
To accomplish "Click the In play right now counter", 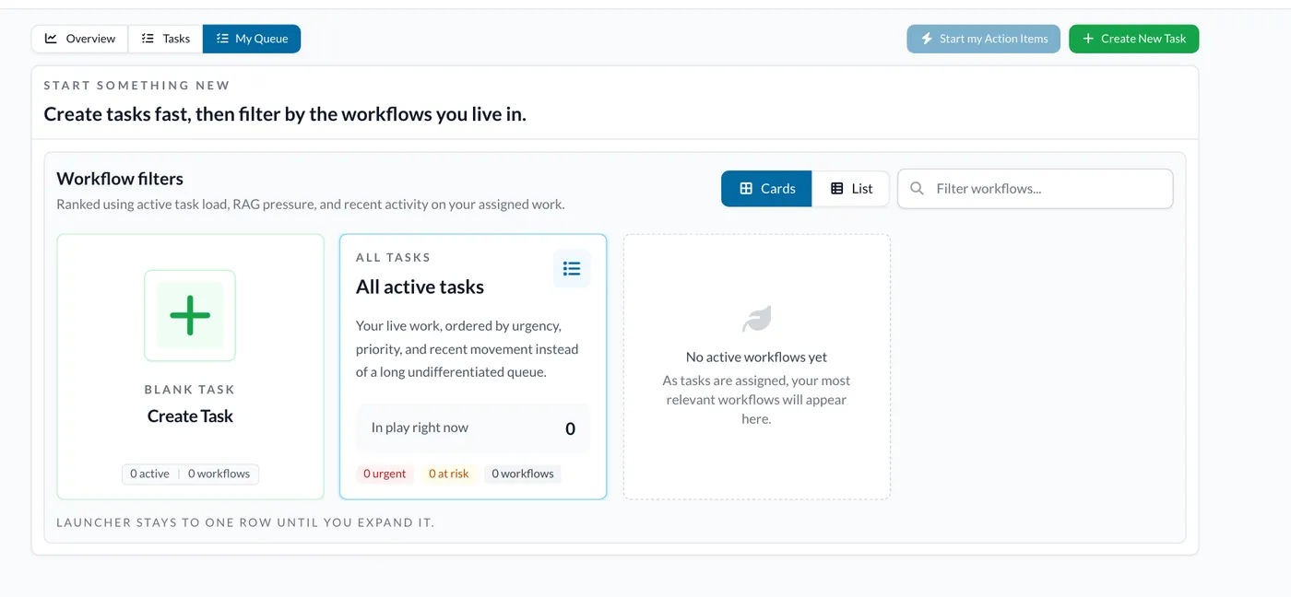I will tap(473, 428).
